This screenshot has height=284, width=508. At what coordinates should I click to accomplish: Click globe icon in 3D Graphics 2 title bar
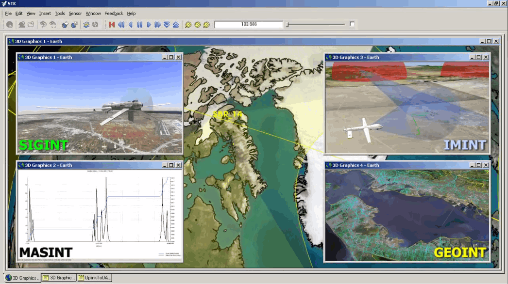[x=21, y=165]
